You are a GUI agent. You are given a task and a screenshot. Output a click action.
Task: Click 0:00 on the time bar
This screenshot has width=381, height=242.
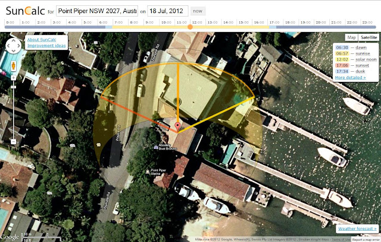(10, 23)
